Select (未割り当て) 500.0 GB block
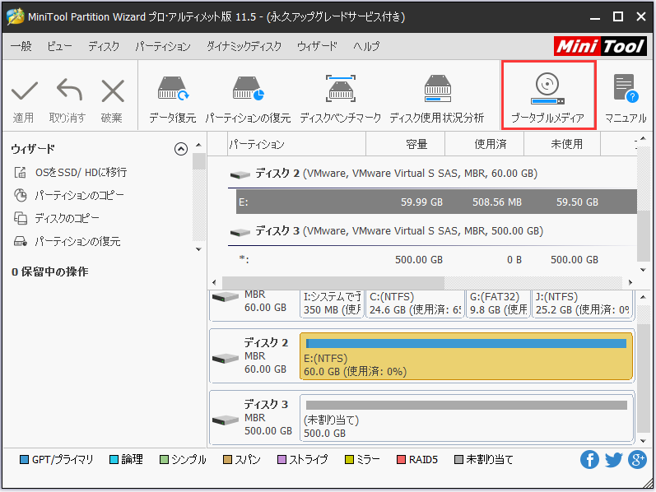This screenshot has height=492, width=656. coord(466,419)
